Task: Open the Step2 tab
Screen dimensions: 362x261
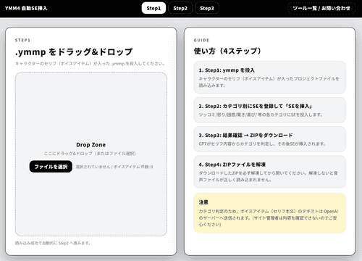Action: (x=180, y=8)
